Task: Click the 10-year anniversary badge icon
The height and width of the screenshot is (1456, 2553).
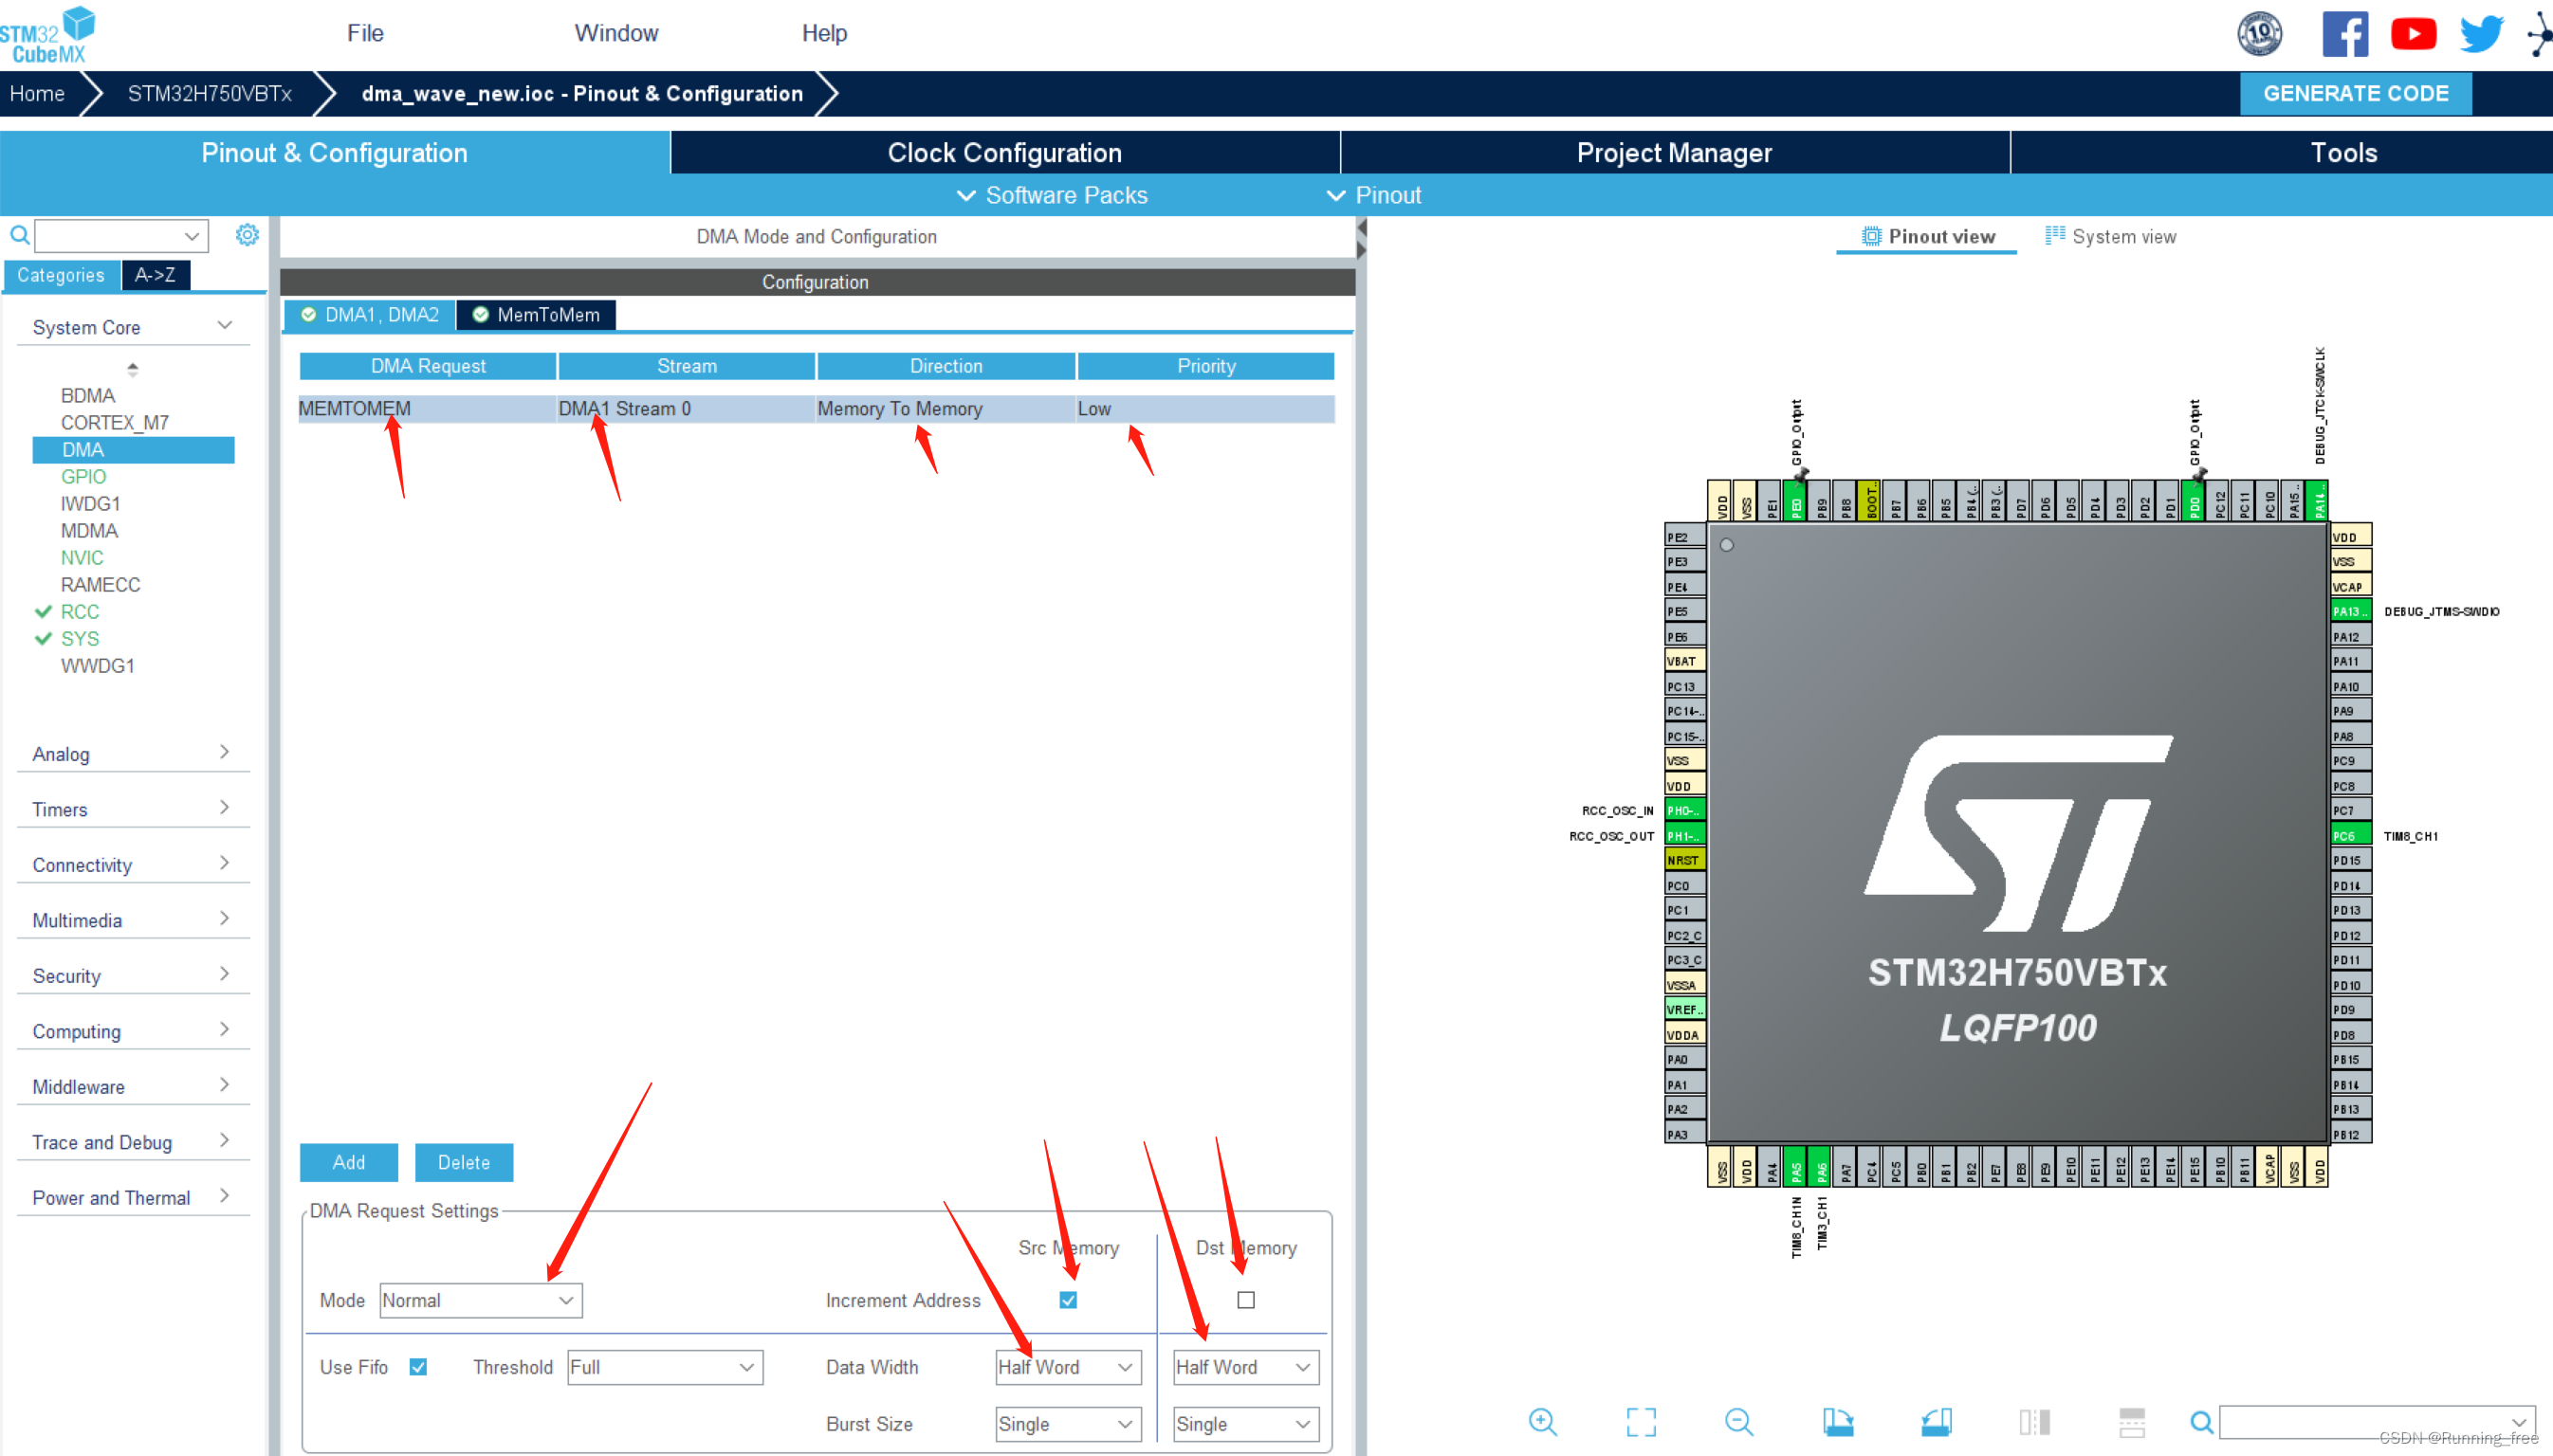Action: [2259, 34]
